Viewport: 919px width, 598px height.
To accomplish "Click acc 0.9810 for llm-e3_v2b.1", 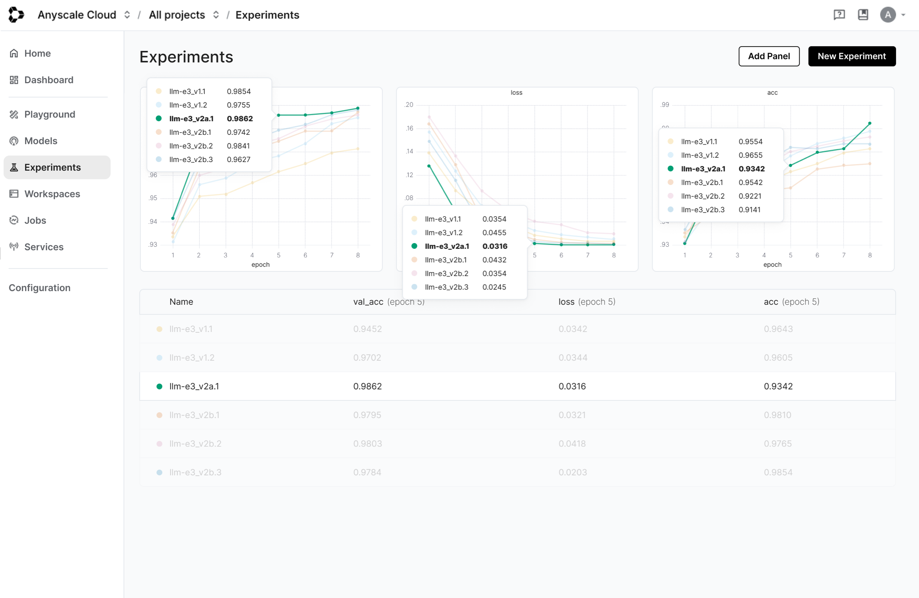I will click(777, 415).
